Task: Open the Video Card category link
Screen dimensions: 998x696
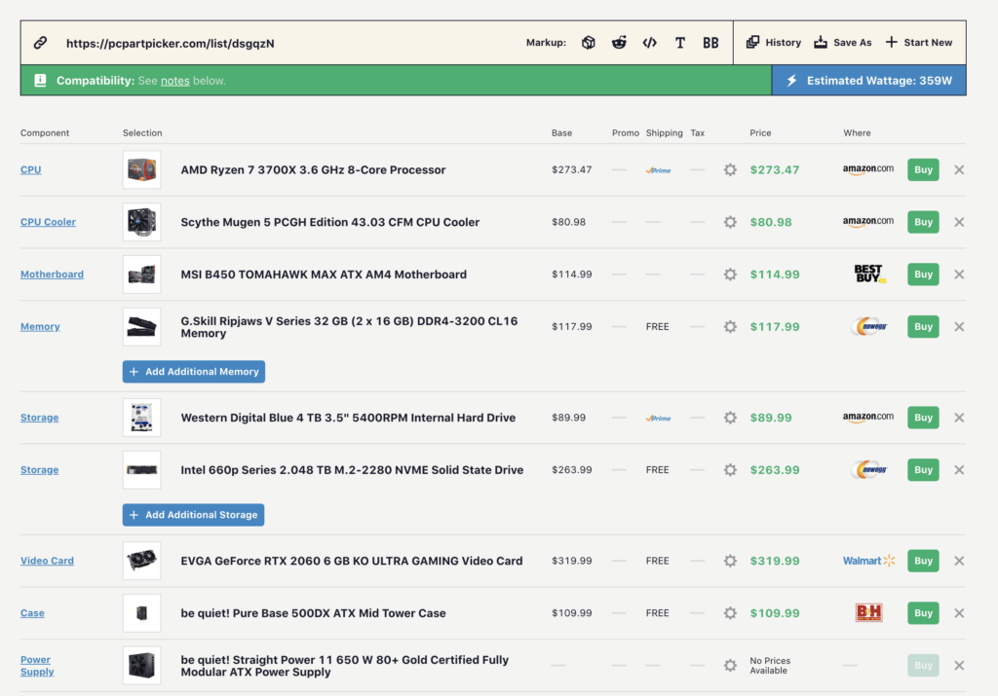Action: click(x=47, y=561)
